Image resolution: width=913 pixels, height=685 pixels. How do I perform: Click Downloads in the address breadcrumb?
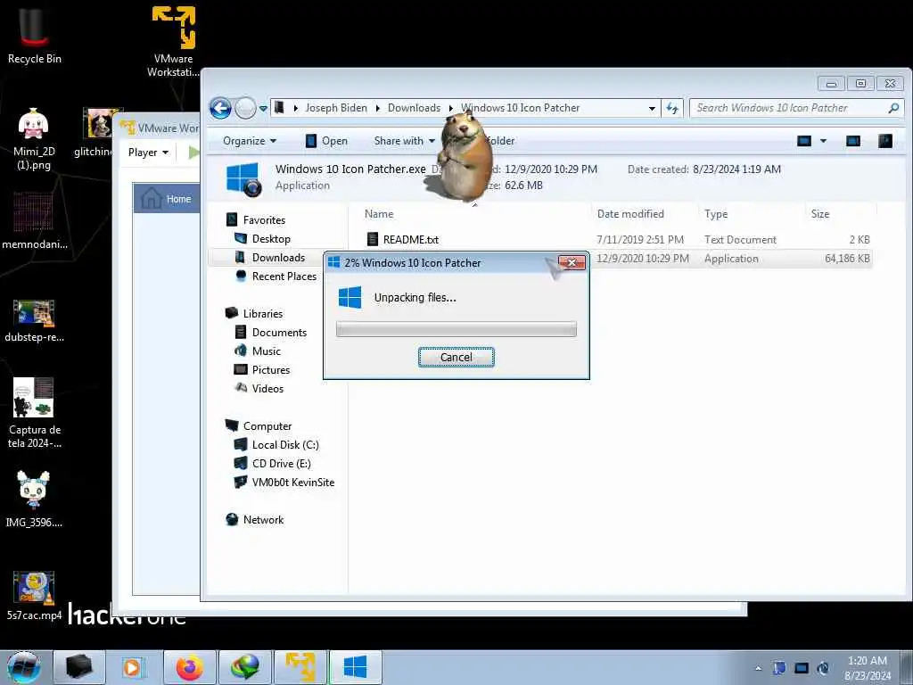coord(414,108)
